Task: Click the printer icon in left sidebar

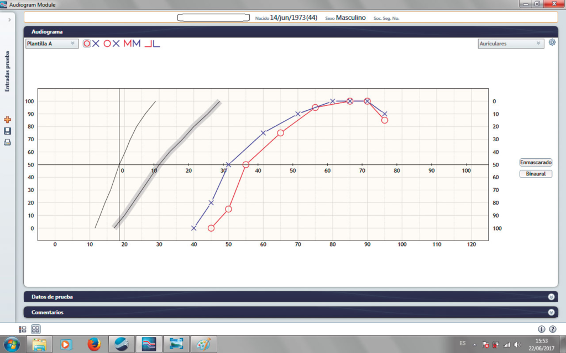Action: pos(8,143)
